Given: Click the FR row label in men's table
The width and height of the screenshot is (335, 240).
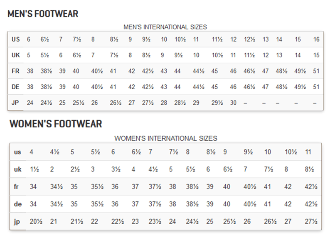Looking at the screenshot, I should point(16,71).
